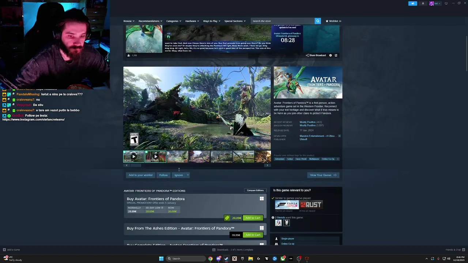468x263 pixels.
Task: Play the first trailer thumbnail
Action: (x=134, y=156)
